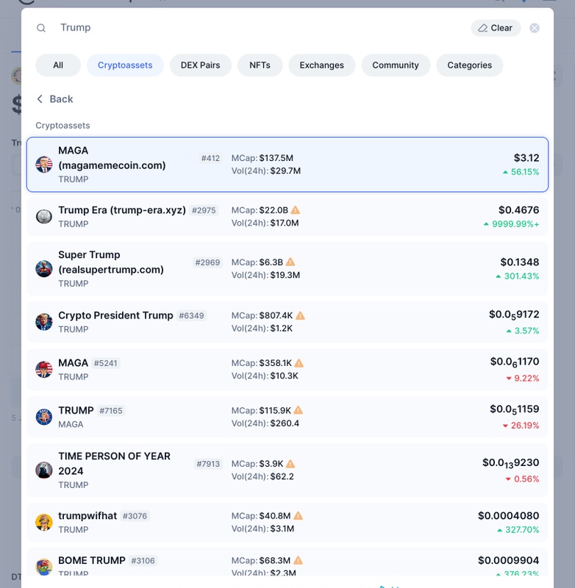The width and height of the screenshot is (575, 588).
Task: Click MCap: $137.5M text
Action: click(262, 158)
